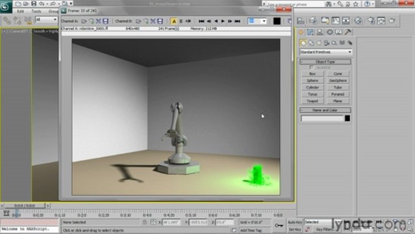Open the Edit menu
The height and width of the screenshot is (234, 415).
point(20,11)
